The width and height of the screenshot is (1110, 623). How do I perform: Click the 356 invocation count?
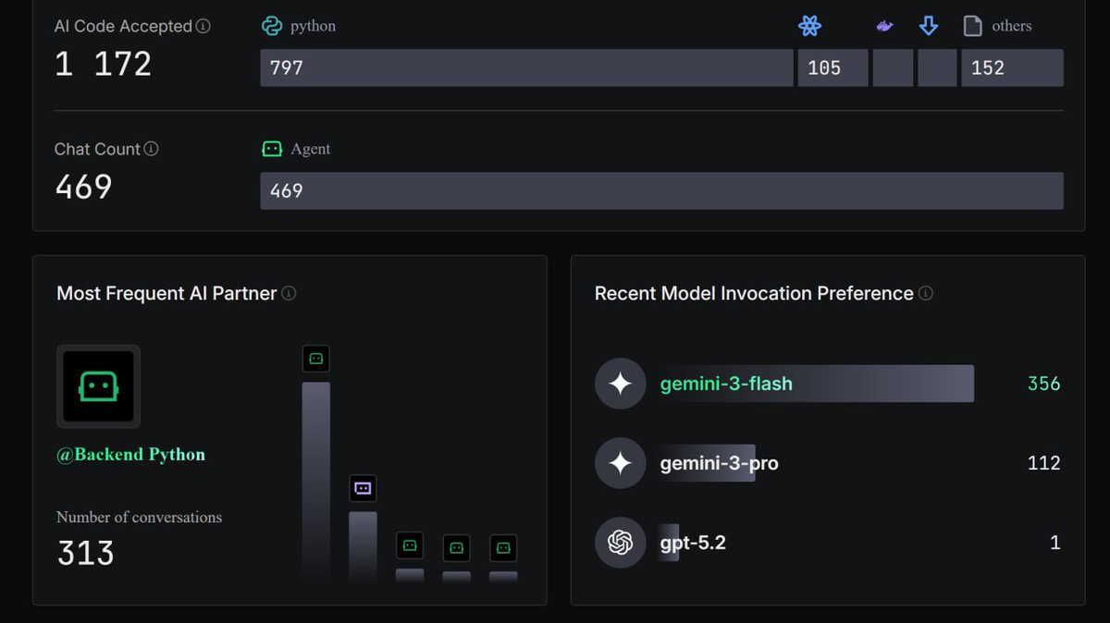(1043, 384)
